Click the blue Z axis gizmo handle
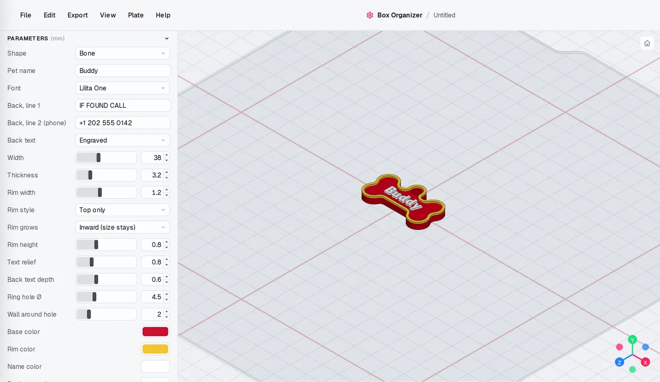 pos(619,362)
